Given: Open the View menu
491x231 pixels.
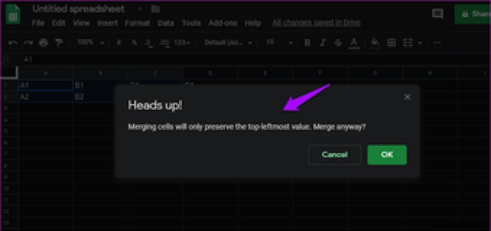Looking at the screenshot, I should pos(81,23).
